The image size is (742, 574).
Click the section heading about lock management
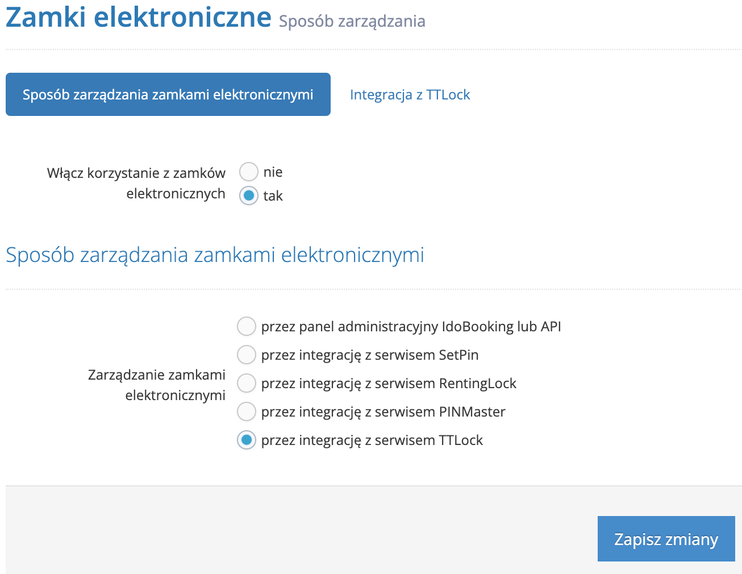click(214, 255)
